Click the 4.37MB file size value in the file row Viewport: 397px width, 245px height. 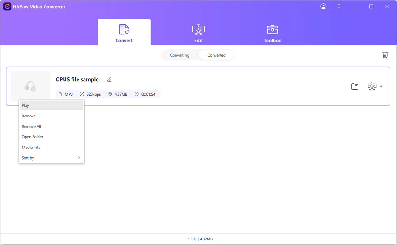coord(121,94)
